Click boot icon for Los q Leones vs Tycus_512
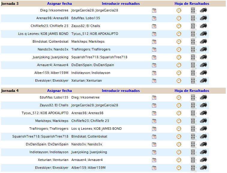The width and height of the screenshot is (227, 173). coord(203,34)
